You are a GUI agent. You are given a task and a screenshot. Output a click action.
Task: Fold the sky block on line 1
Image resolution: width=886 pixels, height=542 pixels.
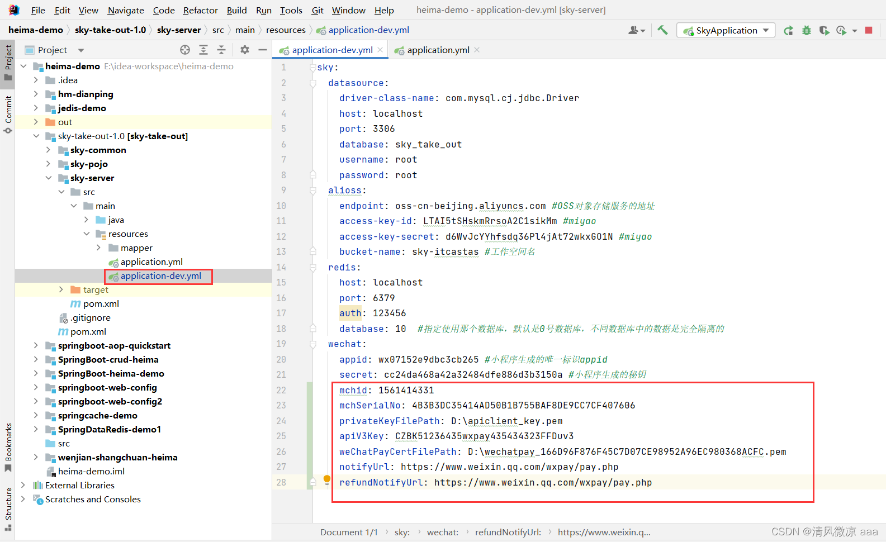click(x=313, y=68)
